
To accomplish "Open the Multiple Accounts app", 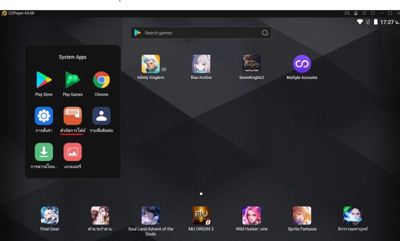I will tap(302, 64).
